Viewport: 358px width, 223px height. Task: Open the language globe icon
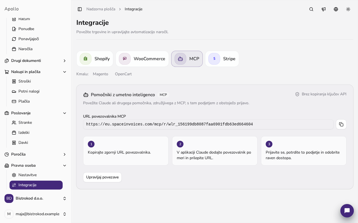tap(336, 9)
